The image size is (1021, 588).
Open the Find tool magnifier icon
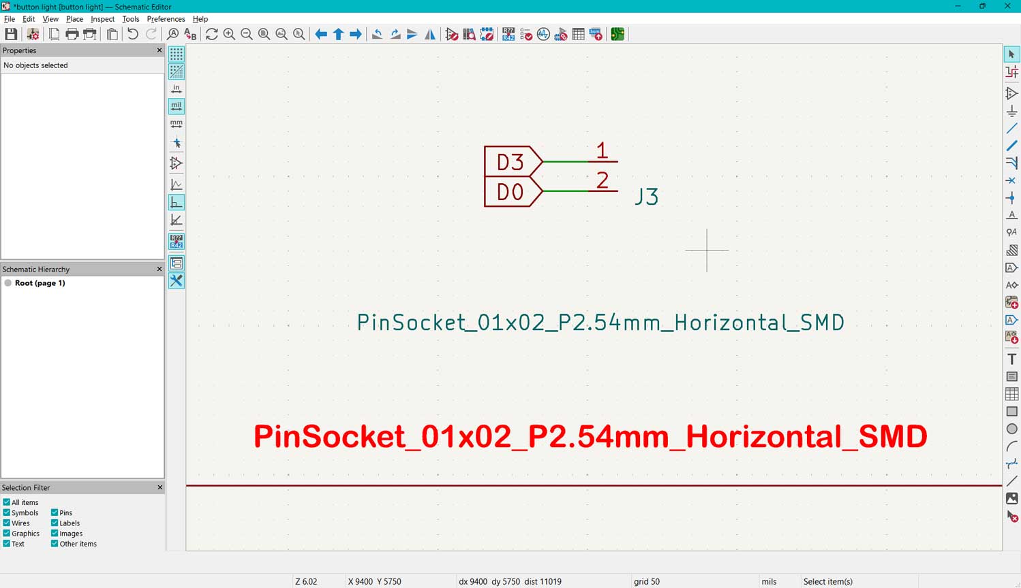173,34
